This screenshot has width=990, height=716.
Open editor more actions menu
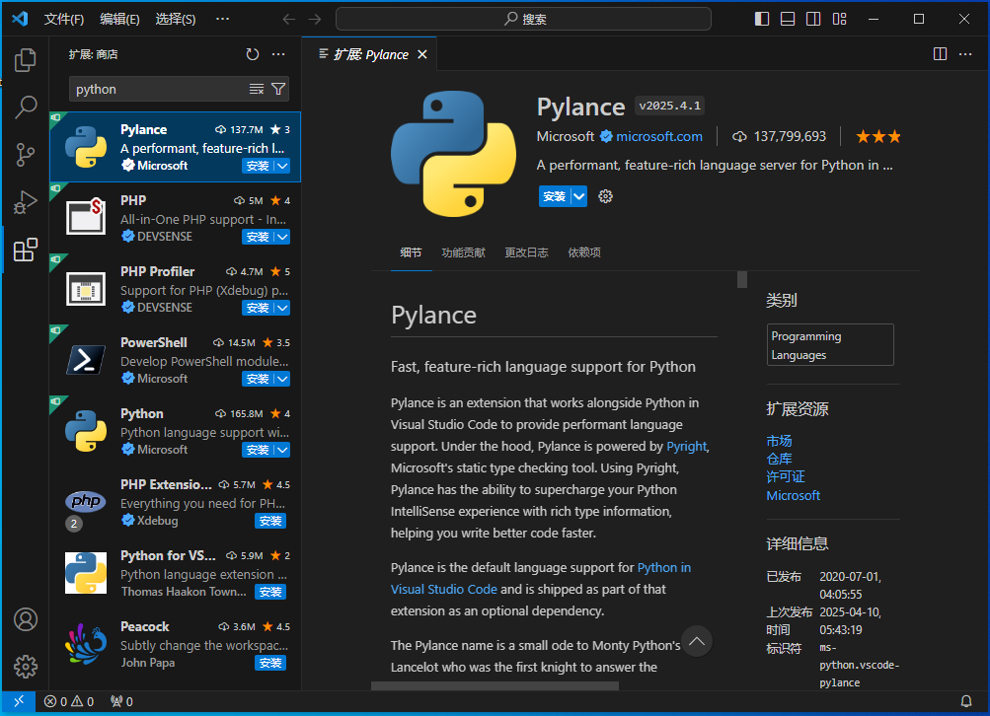click(x=965, y=54)
